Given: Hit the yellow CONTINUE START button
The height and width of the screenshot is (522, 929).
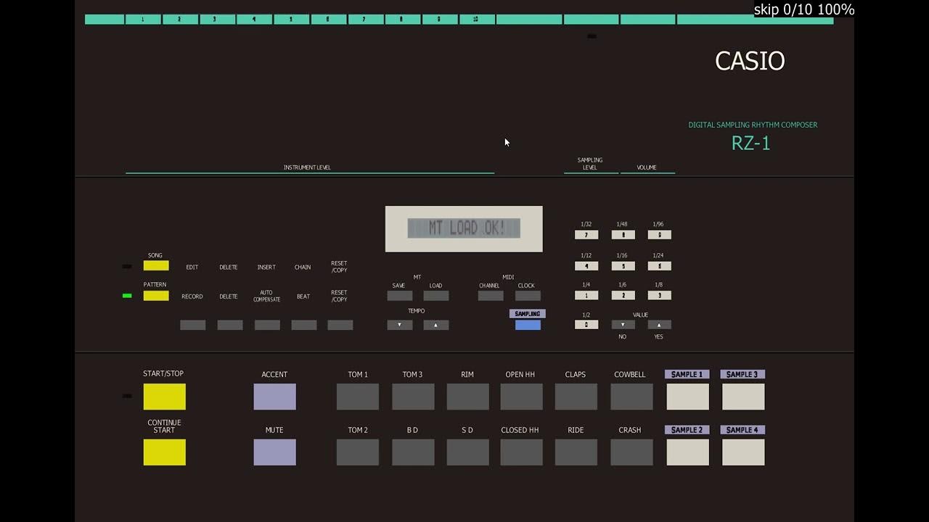Looking at the screenshot, I should [165, 452].
